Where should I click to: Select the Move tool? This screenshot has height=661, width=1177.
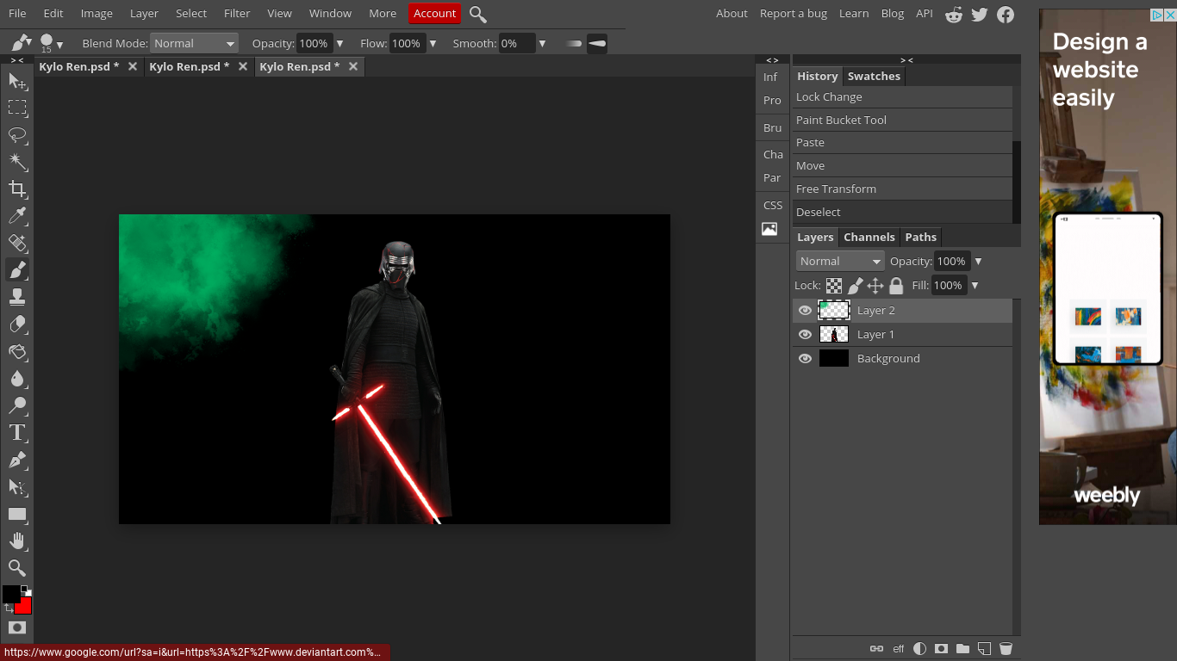(x=17, y=81)
